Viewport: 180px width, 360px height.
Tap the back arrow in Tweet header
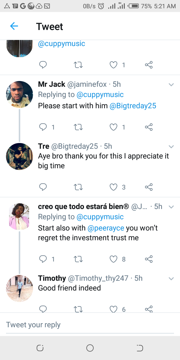coord(14,26)
